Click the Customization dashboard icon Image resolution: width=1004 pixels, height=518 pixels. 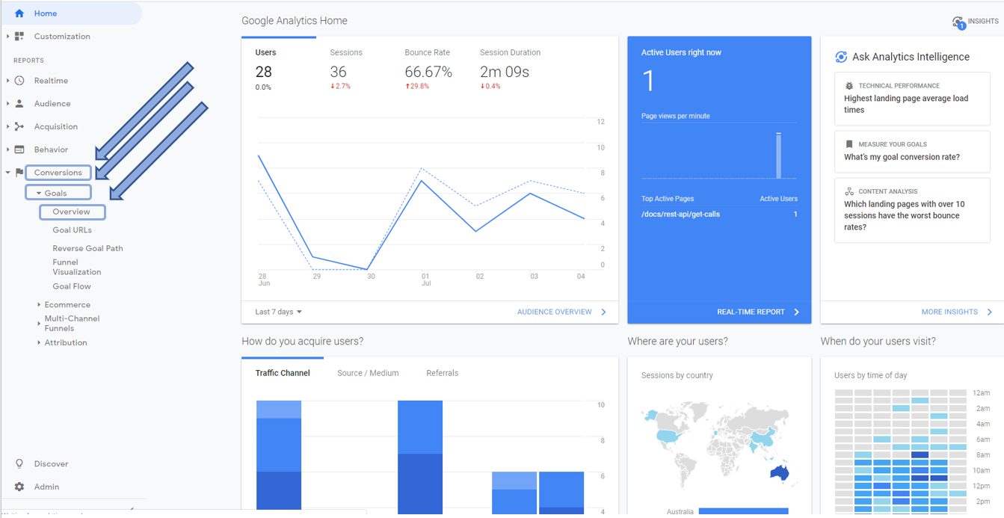(19, 37)
